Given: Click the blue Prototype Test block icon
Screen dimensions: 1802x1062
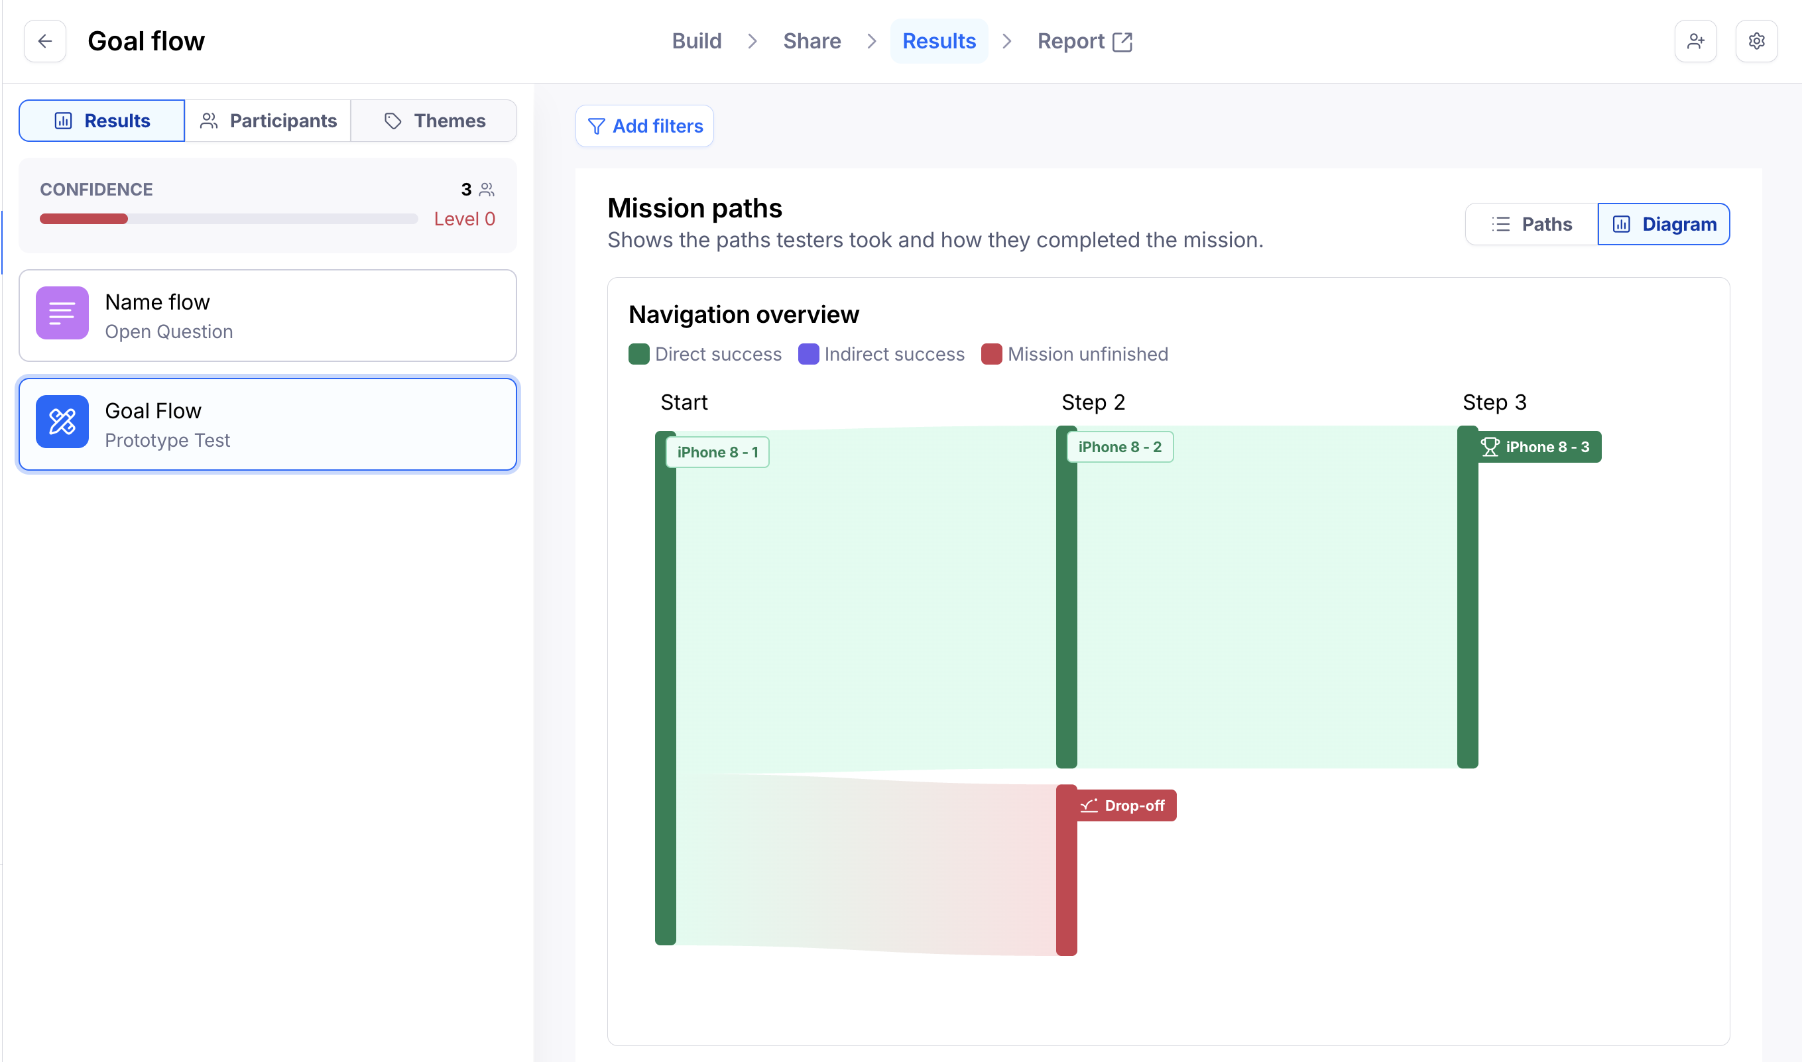Looking at the screenshot, I should (62, 422).
